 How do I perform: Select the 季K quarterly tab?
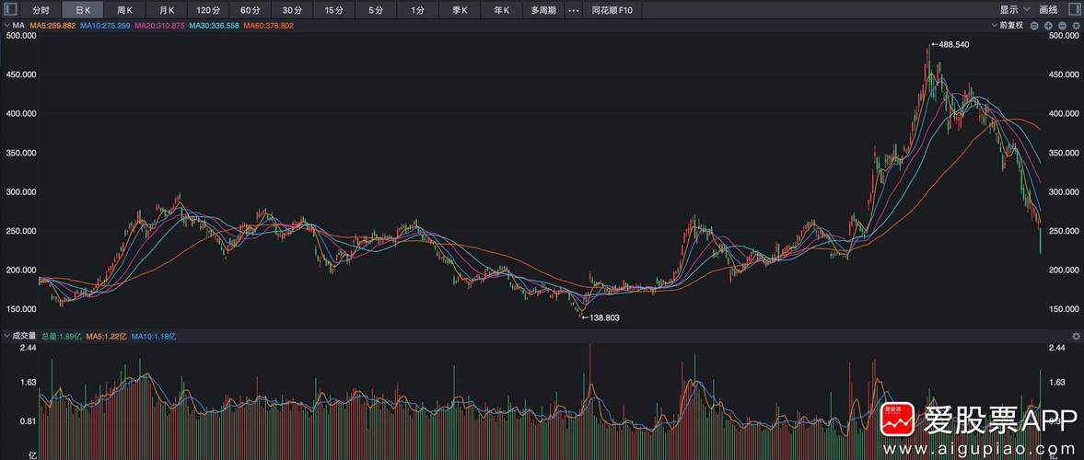pyautogui.click(x=460, y=10)
